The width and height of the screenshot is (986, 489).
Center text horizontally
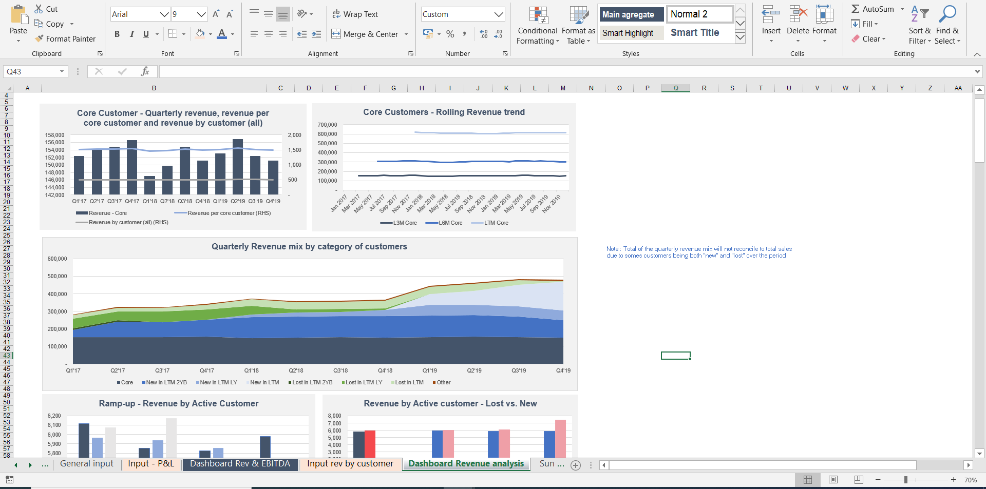269,34
